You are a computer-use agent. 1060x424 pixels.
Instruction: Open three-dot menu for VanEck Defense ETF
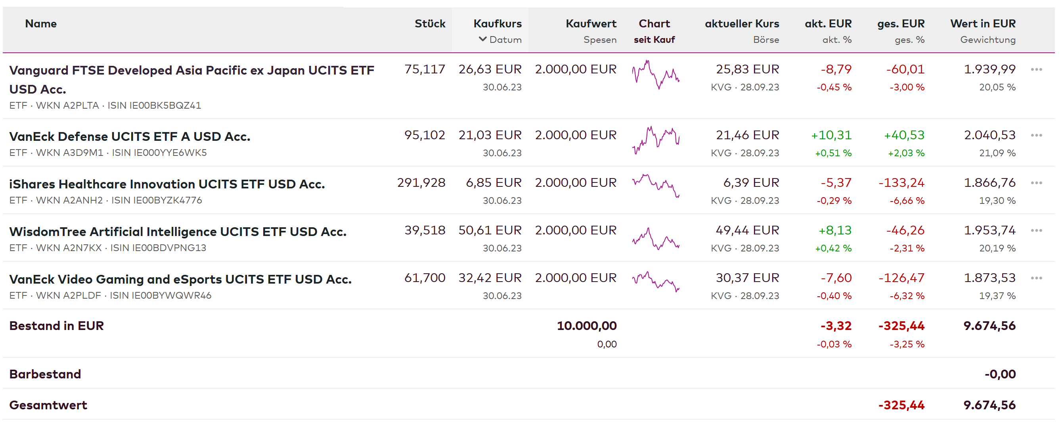pos(1036,135)
